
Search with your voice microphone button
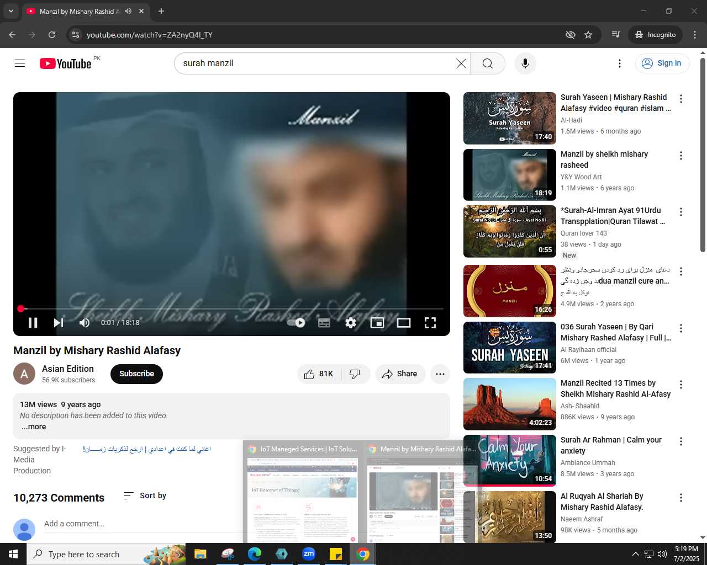[x=525, y=63]
